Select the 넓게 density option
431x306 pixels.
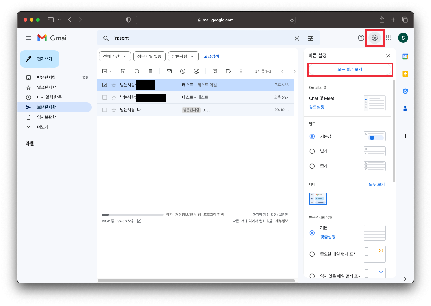click(312, 151)
